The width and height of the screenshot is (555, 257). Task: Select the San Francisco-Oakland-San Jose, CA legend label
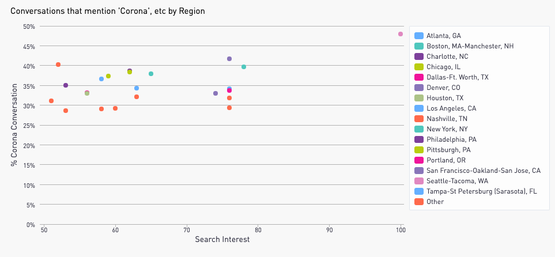tap(483, 171)
